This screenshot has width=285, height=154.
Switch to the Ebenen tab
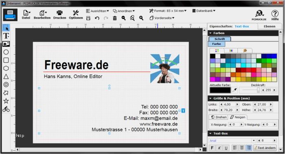coord(270,26)
